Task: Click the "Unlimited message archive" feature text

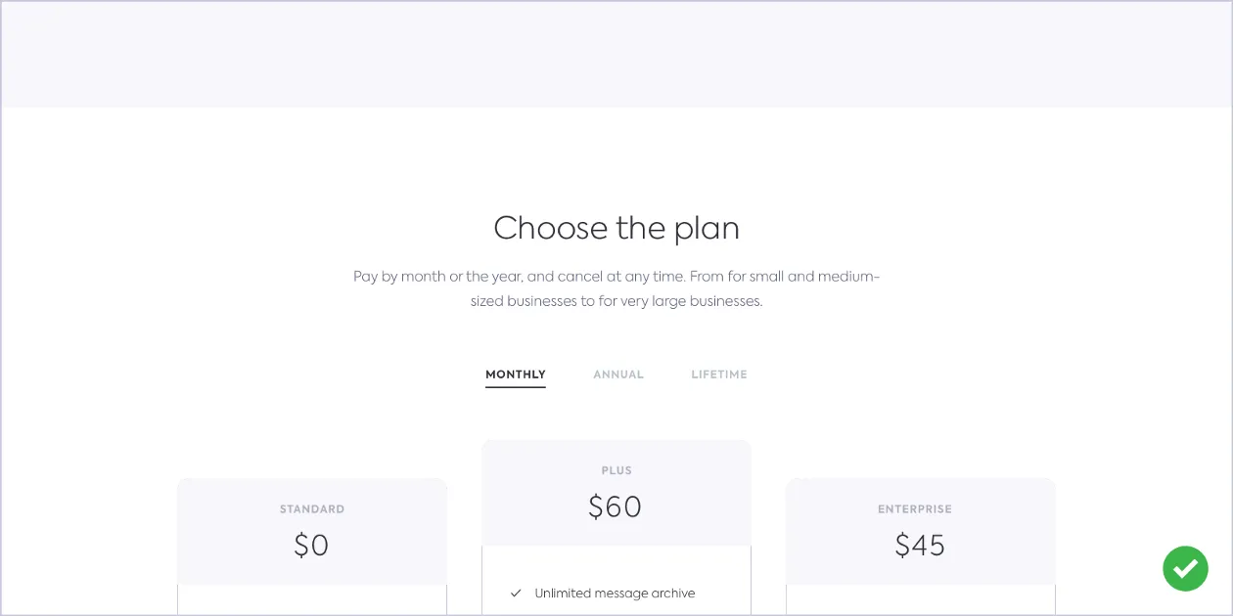Action: pyautogui.click(x=615, y=594)
